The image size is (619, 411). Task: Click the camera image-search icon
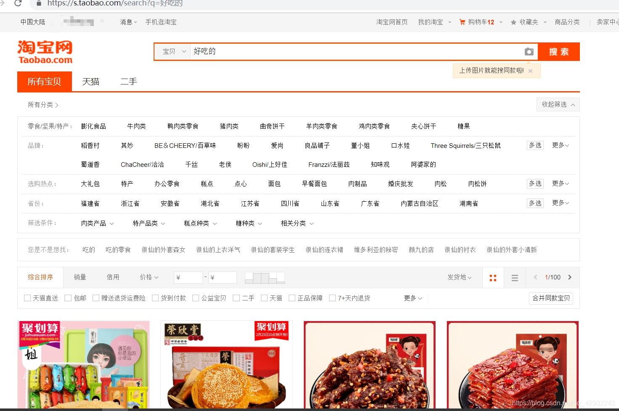click(529, 52)
